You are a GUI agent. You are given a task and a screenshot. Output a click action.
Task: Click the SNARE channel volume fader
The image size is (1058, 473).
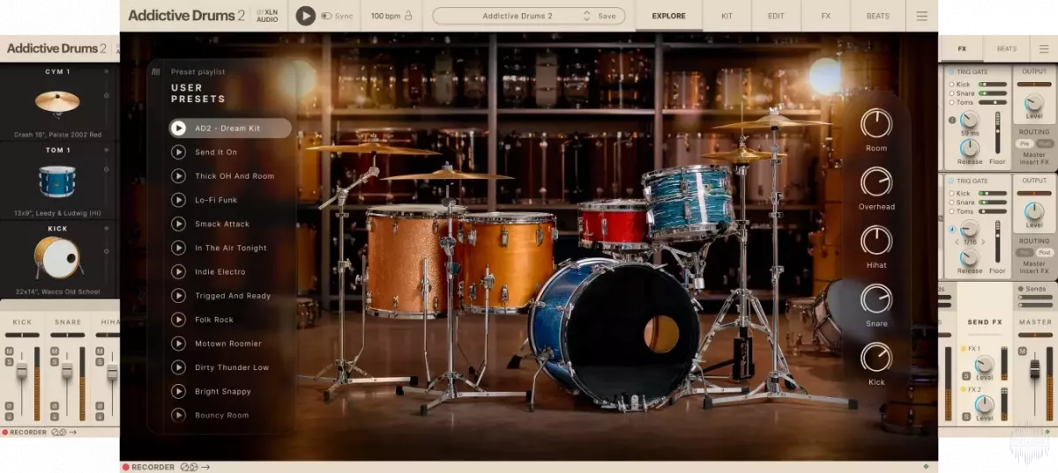click(x=67, y=370)
